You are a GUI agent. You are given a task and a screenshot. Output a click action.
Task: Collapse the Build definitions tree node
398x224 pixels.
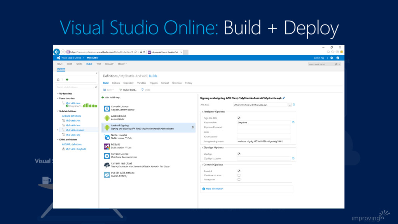pyautogui.click(x=58, y=111)
